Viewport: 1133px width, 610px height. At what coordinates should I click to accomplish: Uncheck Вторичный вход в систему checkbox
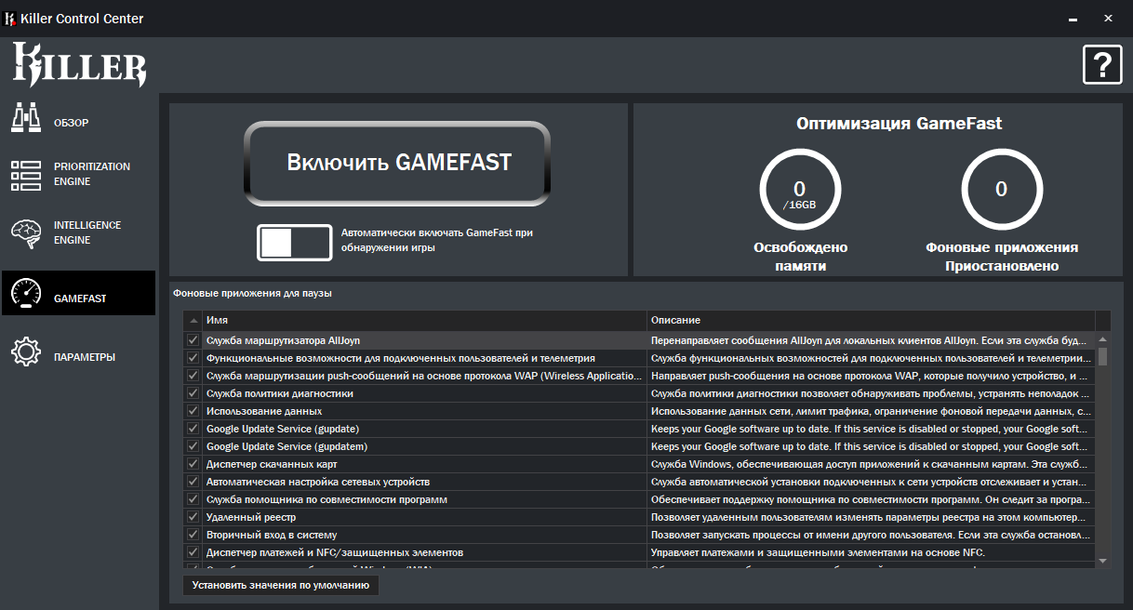click(193, 535)
